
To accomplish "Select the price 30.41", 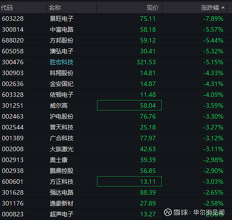I will point(148,51).
